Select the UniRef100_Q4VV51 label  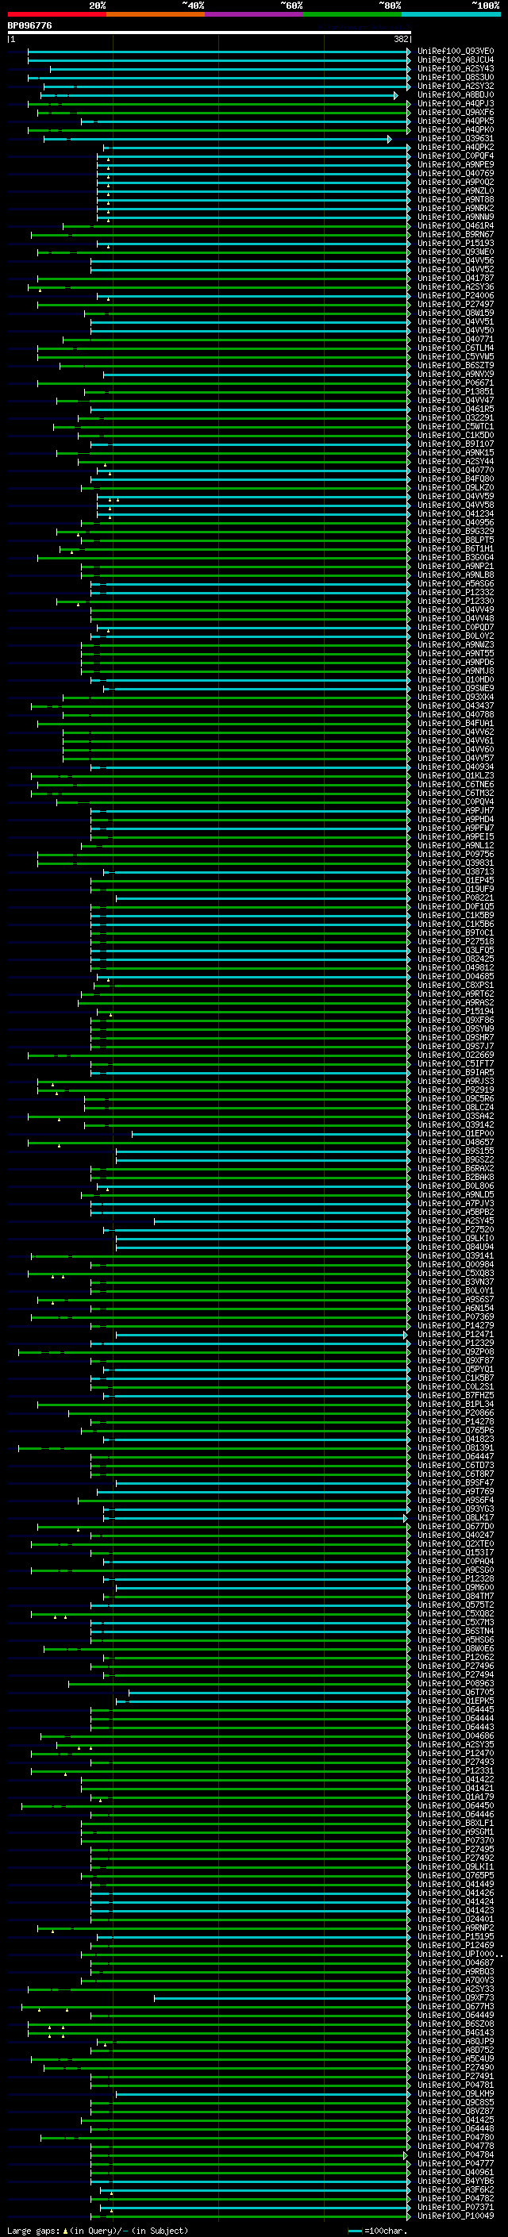[456, 321]
